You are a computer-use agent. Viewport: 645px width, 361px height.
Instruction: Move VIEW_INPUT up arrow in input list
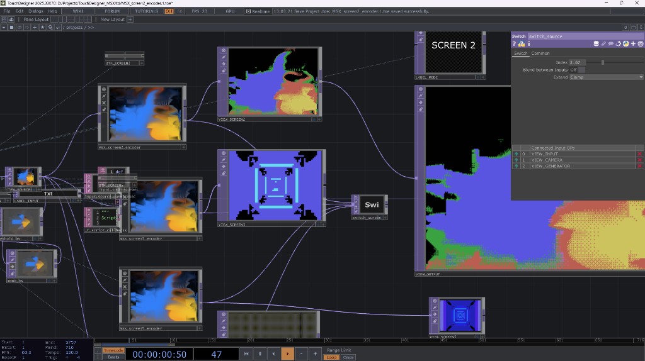click(x=517, y=154)
